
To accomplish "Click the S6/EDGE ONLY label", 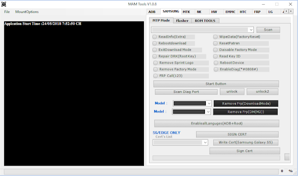I will [x=166, y=132].
